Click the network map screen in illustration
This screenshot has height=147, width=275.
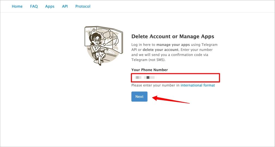tap(110, 37)
